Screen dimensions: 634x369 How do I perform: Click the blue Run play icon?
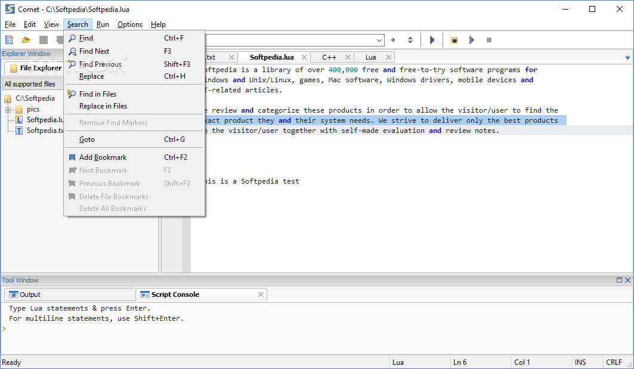432,40
